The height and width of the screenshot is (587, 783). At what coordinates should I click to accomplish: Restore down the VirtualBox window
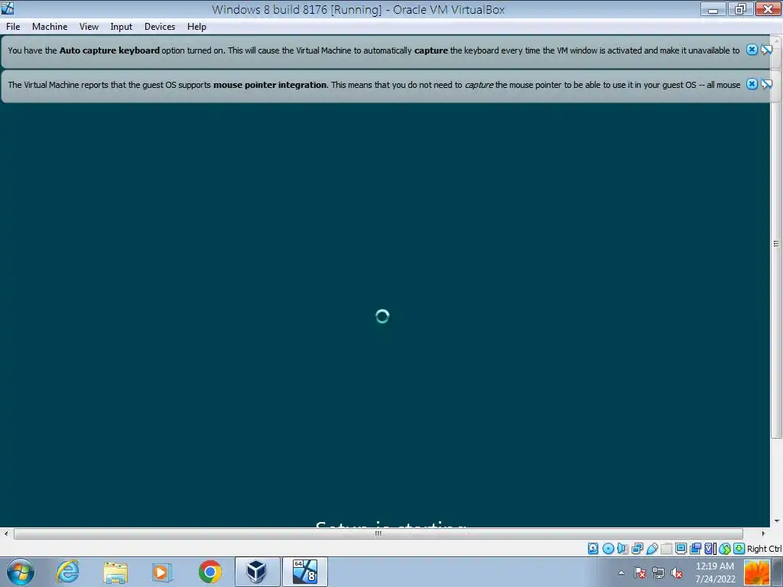pos(740,9)
